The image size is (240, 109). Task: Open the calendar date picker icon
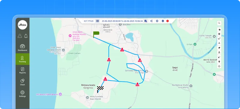coord(146,21)
